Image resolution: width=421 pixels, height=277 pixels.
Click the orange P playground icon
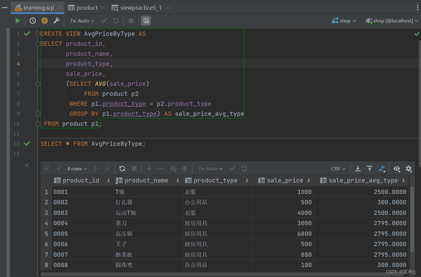(x=45, y=21)
